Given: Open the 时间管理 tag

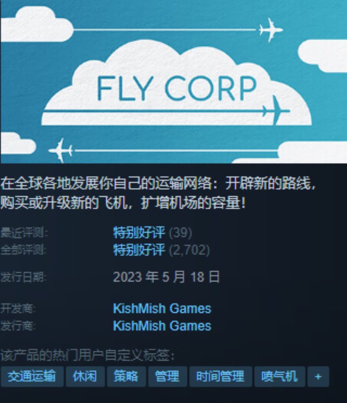Looking at the screenshot, I should pos(220,377).
